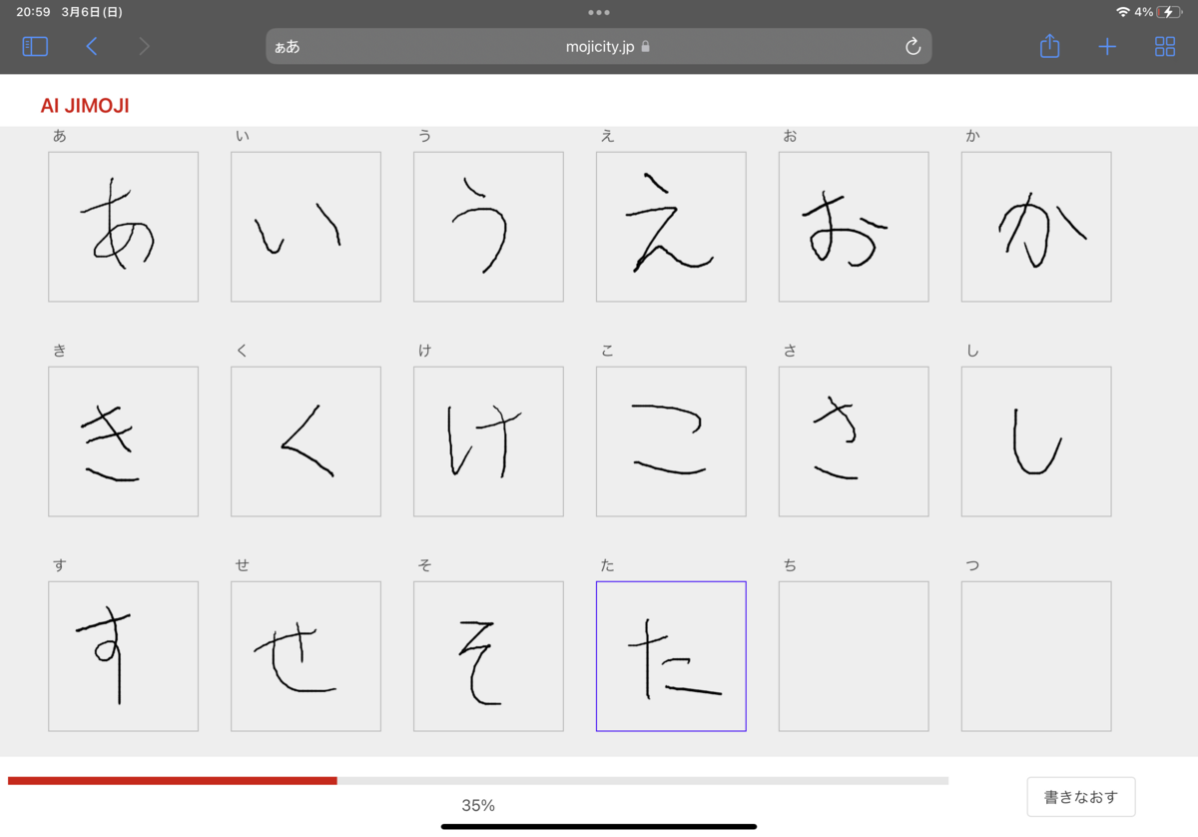Tap the forward navigation arrow
Screen dimensions: 1198x837
[x=143, y=46]
